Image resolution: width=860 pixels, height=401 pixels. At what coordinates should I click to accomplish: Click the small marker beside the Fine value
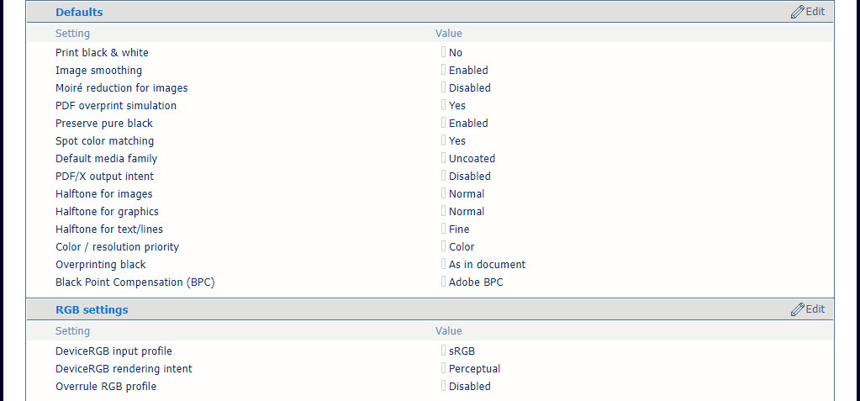[443, 229]
